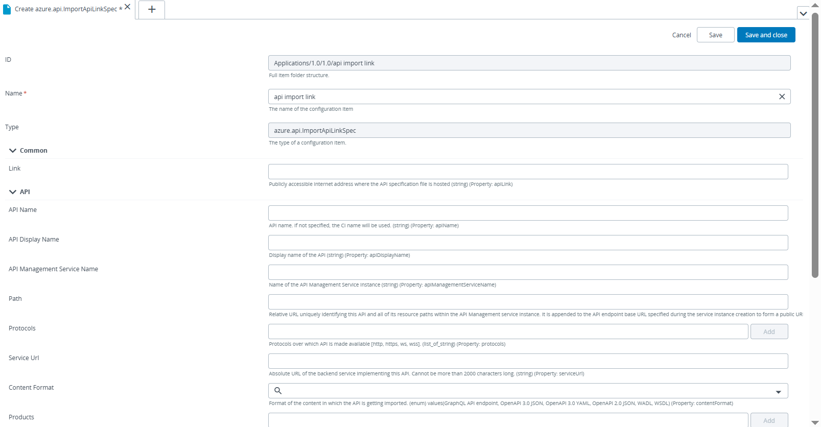Screen dimensions: 821x427
Task: Click the 'Protocols' label
Action: [22, 328]
